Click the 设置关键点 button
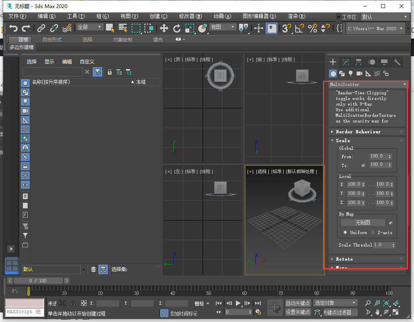Image resolution: width=414 pixels, height=322 pixels. tap(298, 312)
